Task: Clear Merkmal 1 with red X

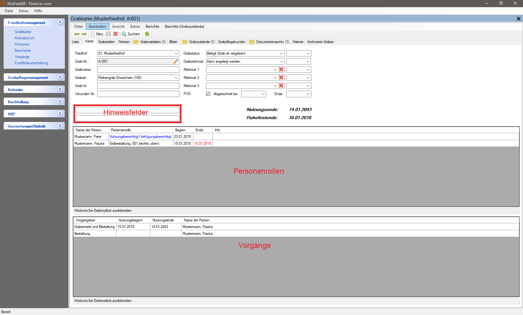Action: pos(281,70)
